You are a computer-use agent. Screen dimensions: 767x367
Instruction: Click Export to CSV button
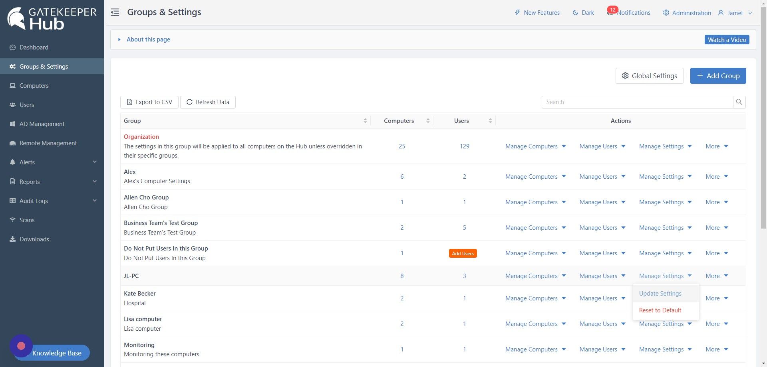pyautogui.click(x=149, y=102)
